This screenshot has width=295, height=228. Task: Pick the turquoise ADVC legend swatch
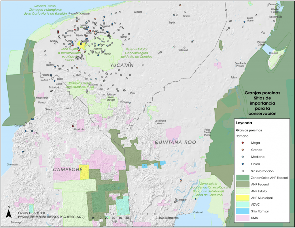243,204
